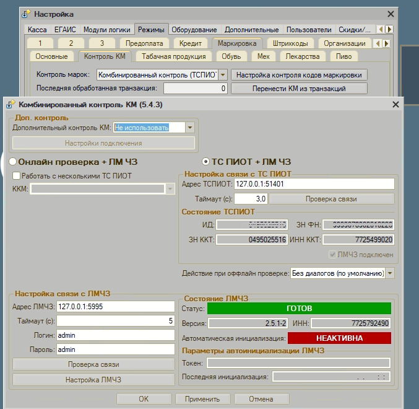Click ТС ПИОТ Проверка связи button
Viewport: 419px width, 409px height.
[331, 199]
